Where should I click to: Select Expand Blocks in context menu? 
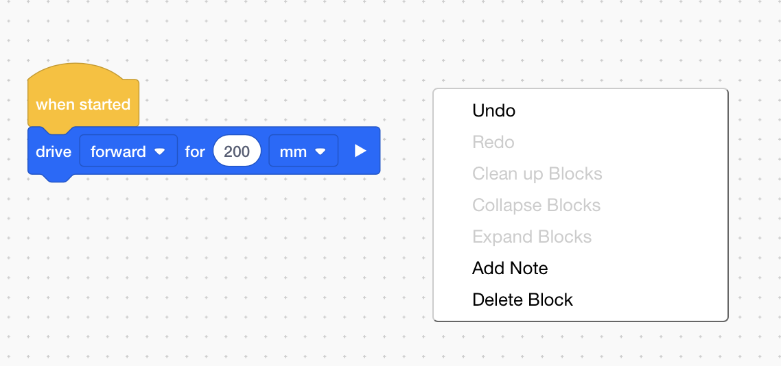tap(532, 236)
